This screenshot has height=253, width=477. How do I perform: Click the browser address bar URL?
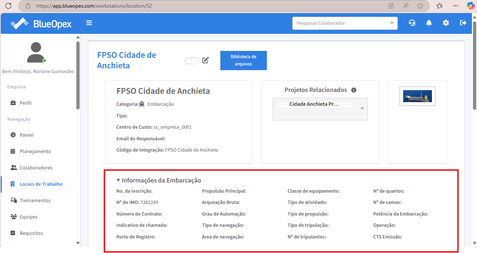coord(94,6)
